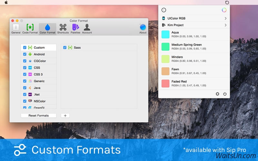Toggle the CSS 3 format checkbox
Screen dimensions: 258x161
click(25, 74)
